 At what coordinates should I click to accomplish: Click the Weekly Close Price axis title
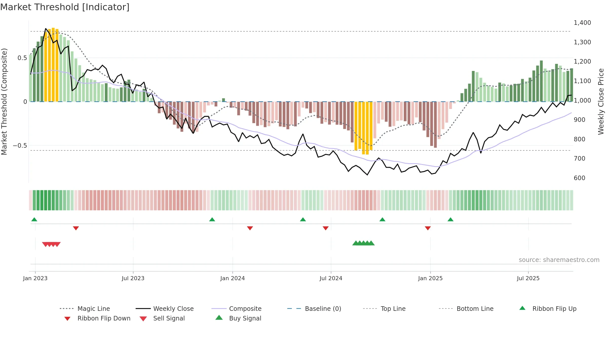601,101
